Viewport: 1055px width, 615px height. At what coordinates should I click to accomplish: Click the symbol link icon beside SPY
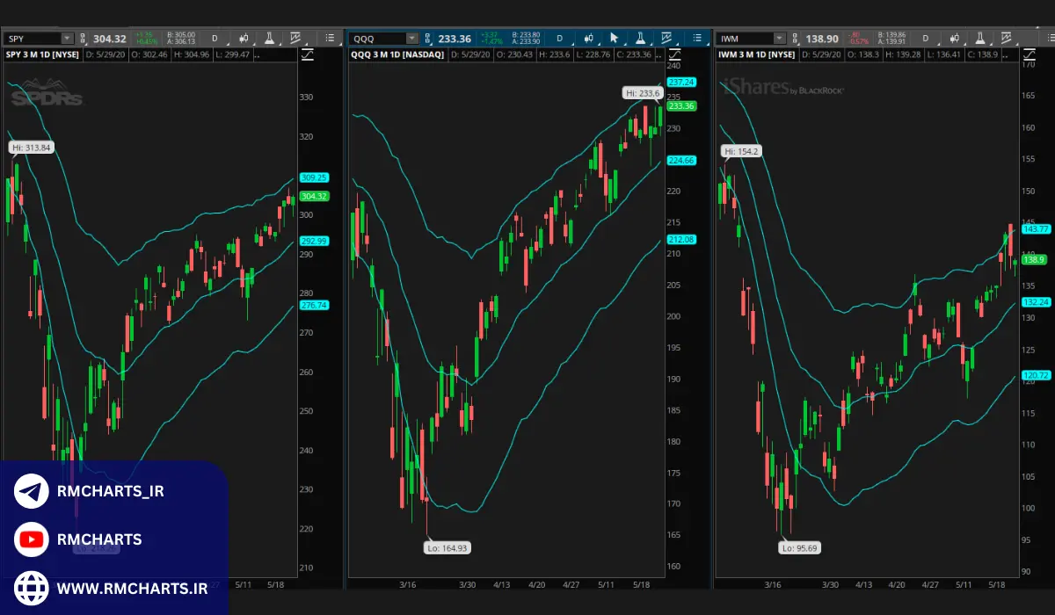[x=84, y=39]
